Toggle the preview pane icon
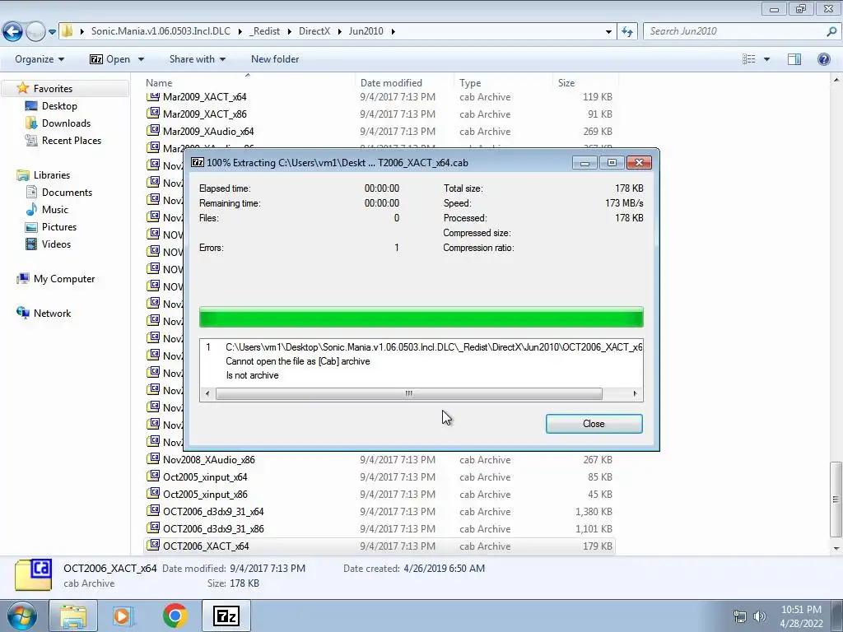 [x=794, y=59]
